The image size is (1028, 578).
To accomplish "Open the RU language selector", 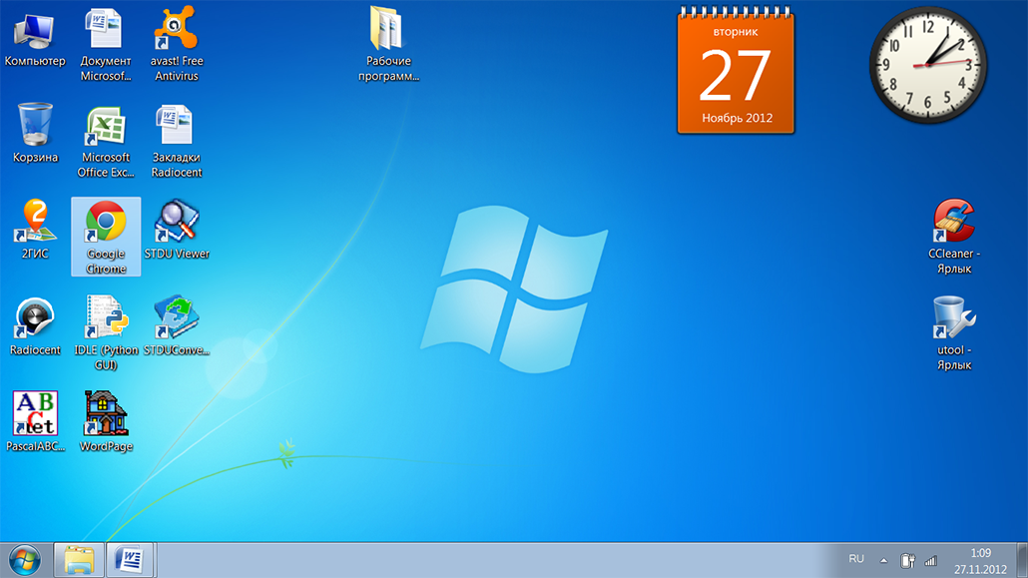I will click(x=855, y=559).
